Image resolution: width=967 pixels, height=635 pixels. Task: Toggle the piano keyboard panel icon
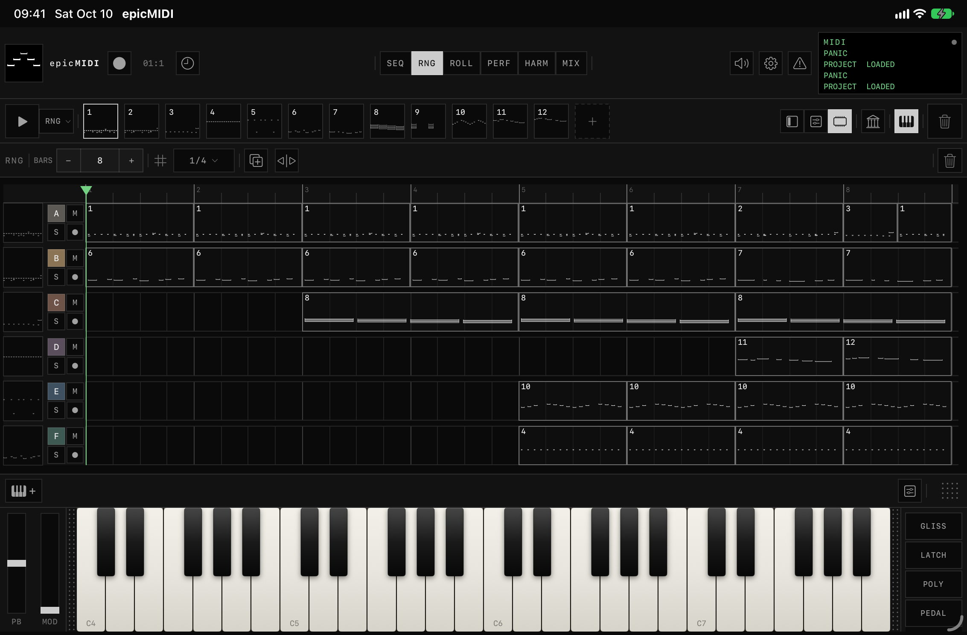pyautogui.click(x=906, y=121)
